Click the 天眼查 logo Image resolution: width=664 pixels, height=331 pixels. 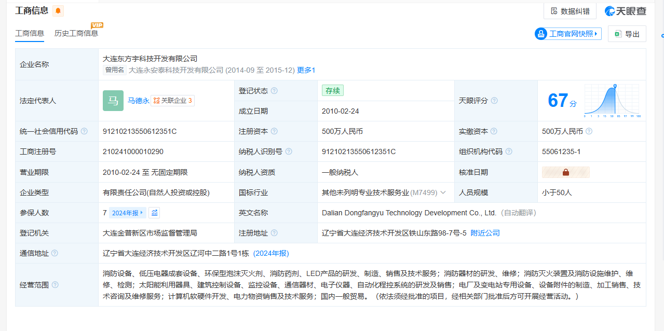tap(626, 11)
